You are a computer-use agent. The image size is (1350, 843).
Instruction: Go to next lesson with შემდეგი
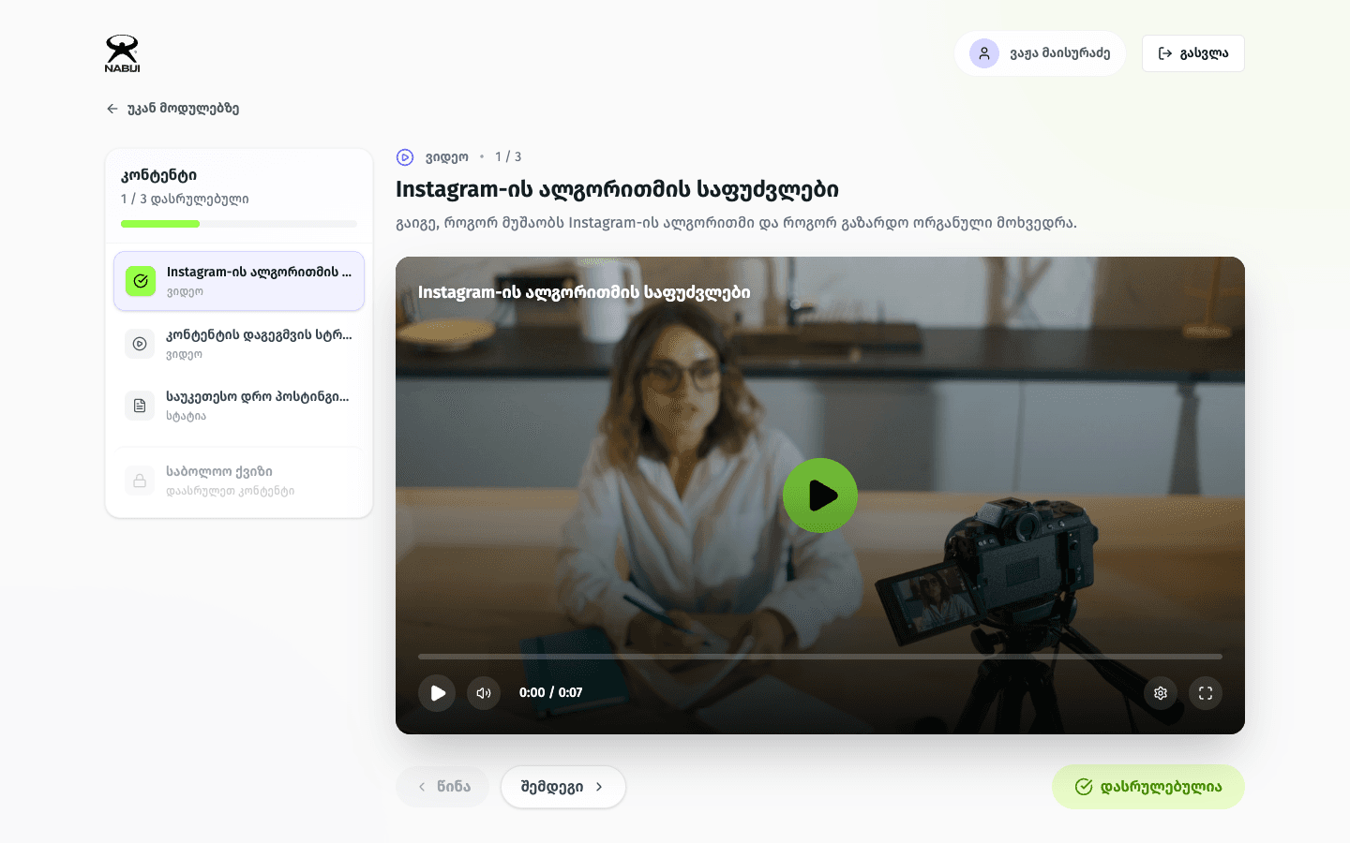pyautogui.click(x=562, y=787)
